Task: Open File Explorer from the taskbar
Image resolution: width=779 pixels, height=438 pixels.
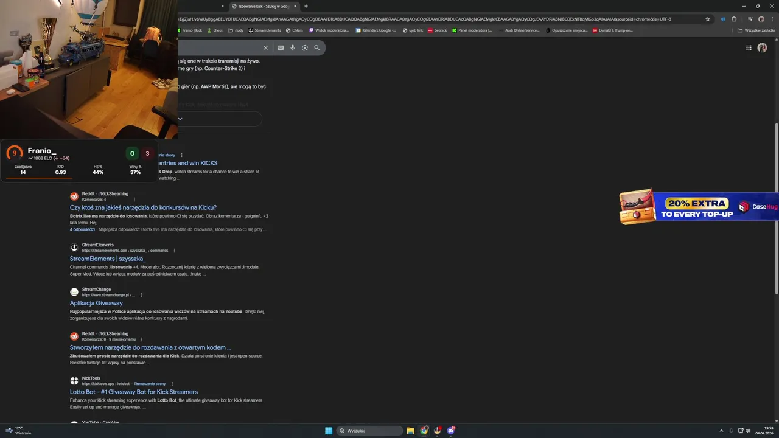Action: click(411, 431)
